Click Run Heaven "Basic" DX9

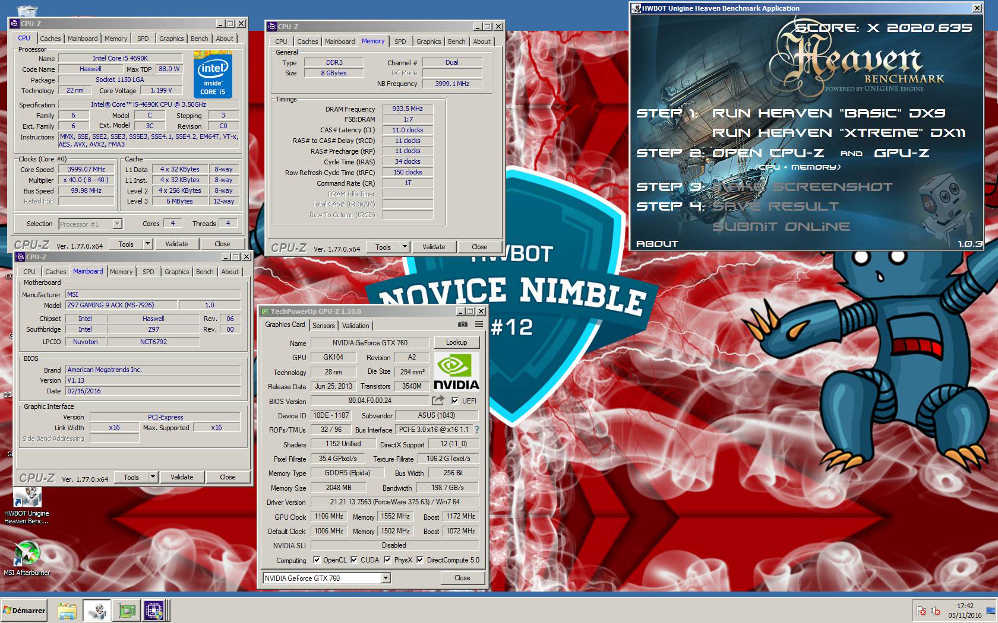pyautogui.click(x=829, y=113)
